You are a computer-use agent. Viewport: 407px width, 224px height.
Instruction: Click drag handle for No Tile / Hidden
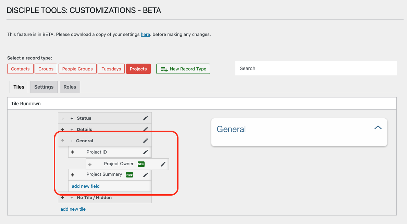tap(62, 197)
